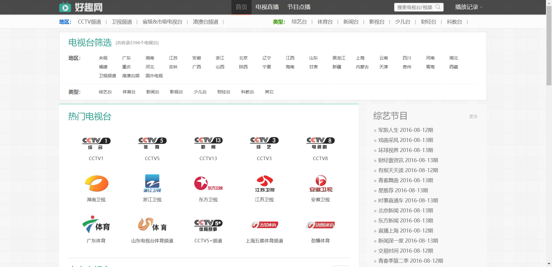This screenshot has height=267, width=552.
Task: Open 东方卫视 by clicking its logo
Action: (208, 183)
